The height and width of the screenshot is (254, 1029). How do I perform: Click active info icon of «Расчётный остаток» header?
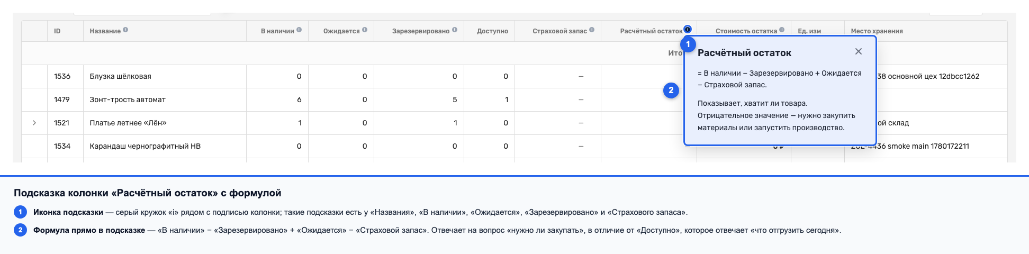click(x=688, y=29)
